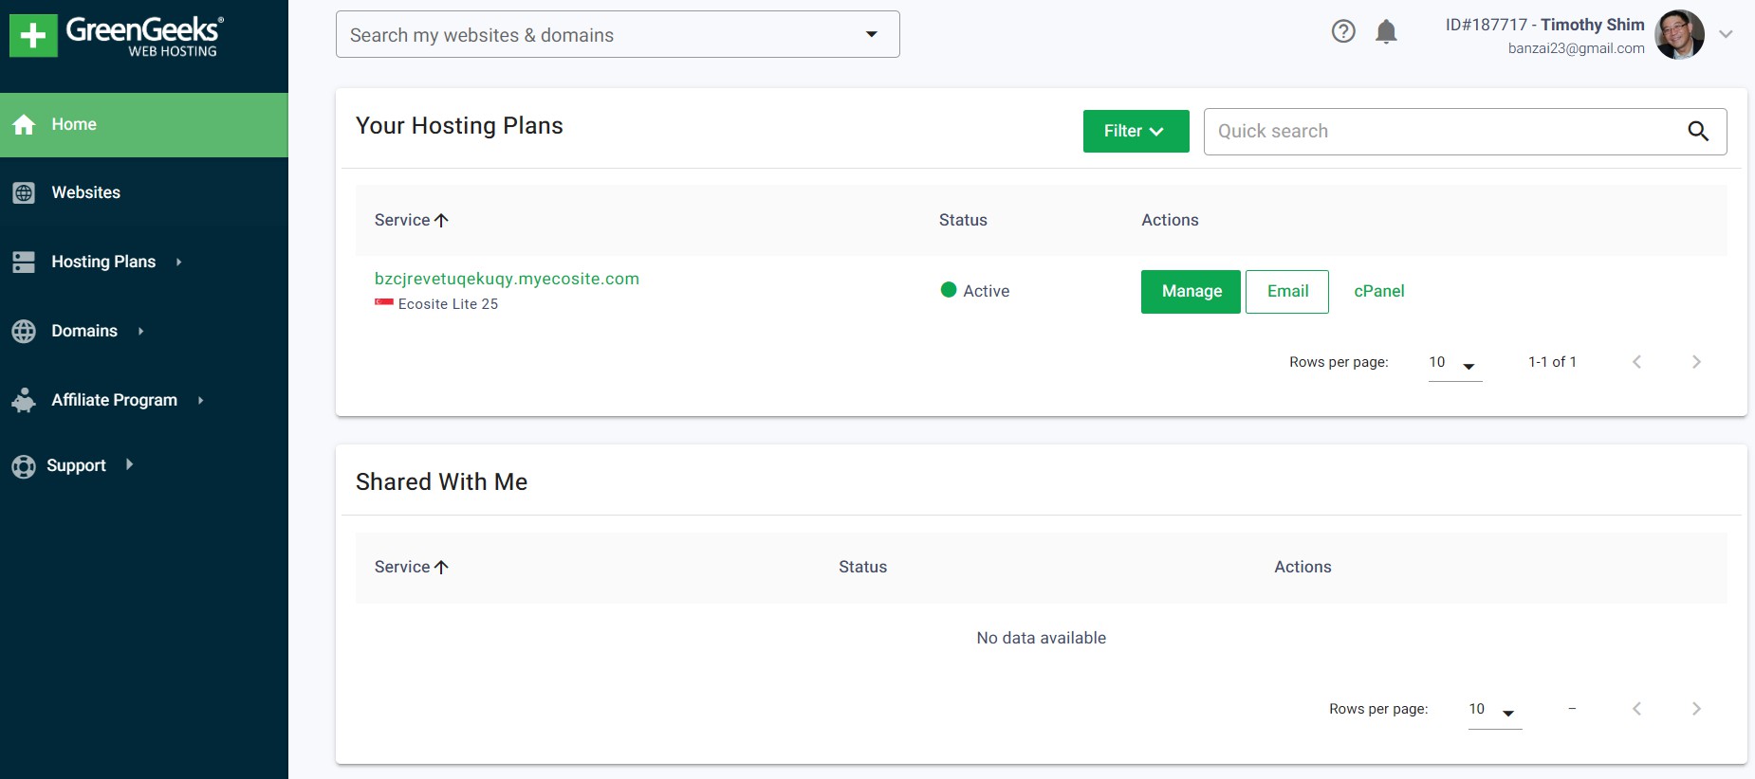
Task: Open the notifications bell
Action: (1386, 32)
